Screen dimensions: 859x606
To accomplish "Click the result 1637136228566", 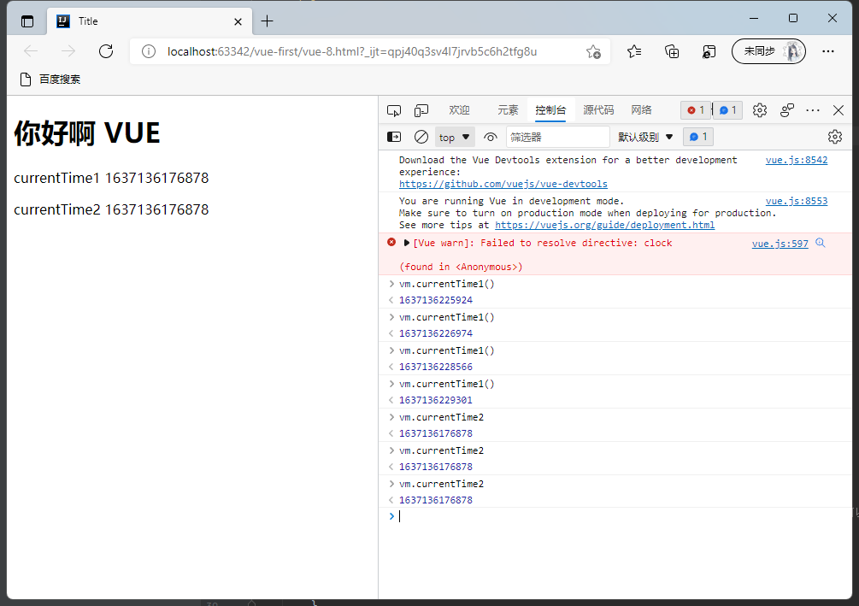I will (x=436, y=368).
